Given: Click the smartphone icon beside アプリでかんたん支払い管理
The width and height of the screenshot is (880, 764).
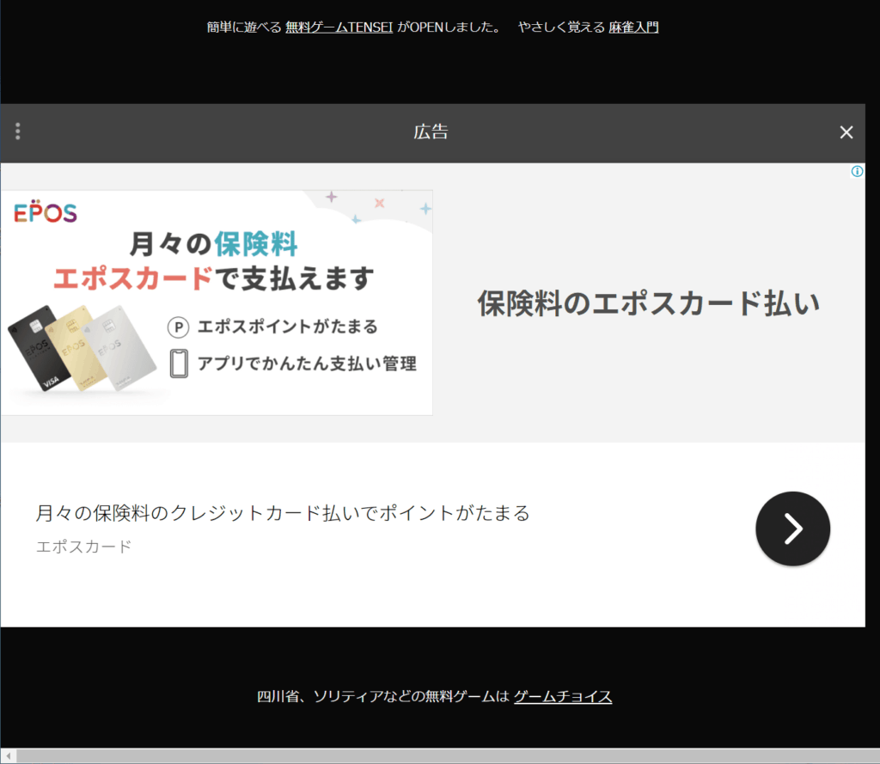Looking at the screenshot, I should (179, 364).
